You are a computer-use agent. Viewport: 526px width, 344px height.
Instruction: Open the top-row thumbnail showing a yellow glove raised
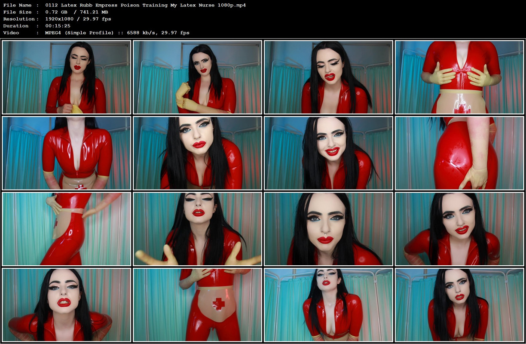tap(198, 77)
